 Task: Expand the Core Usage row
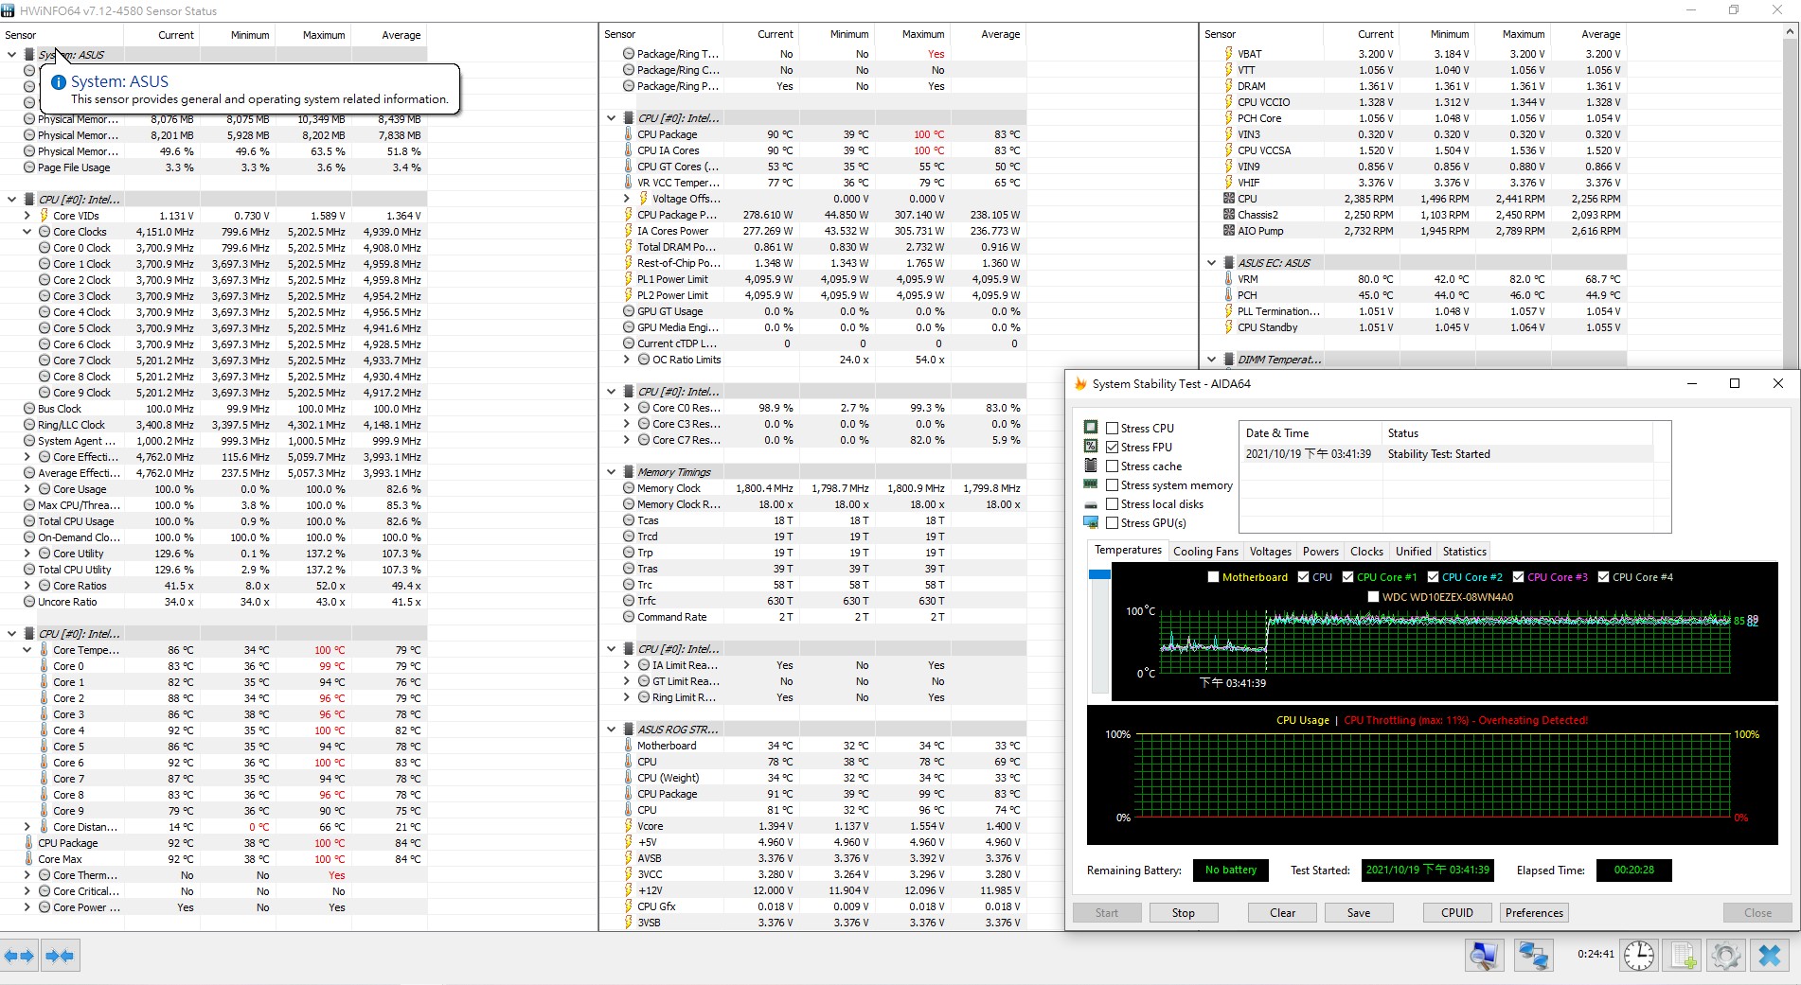point(27,489)
